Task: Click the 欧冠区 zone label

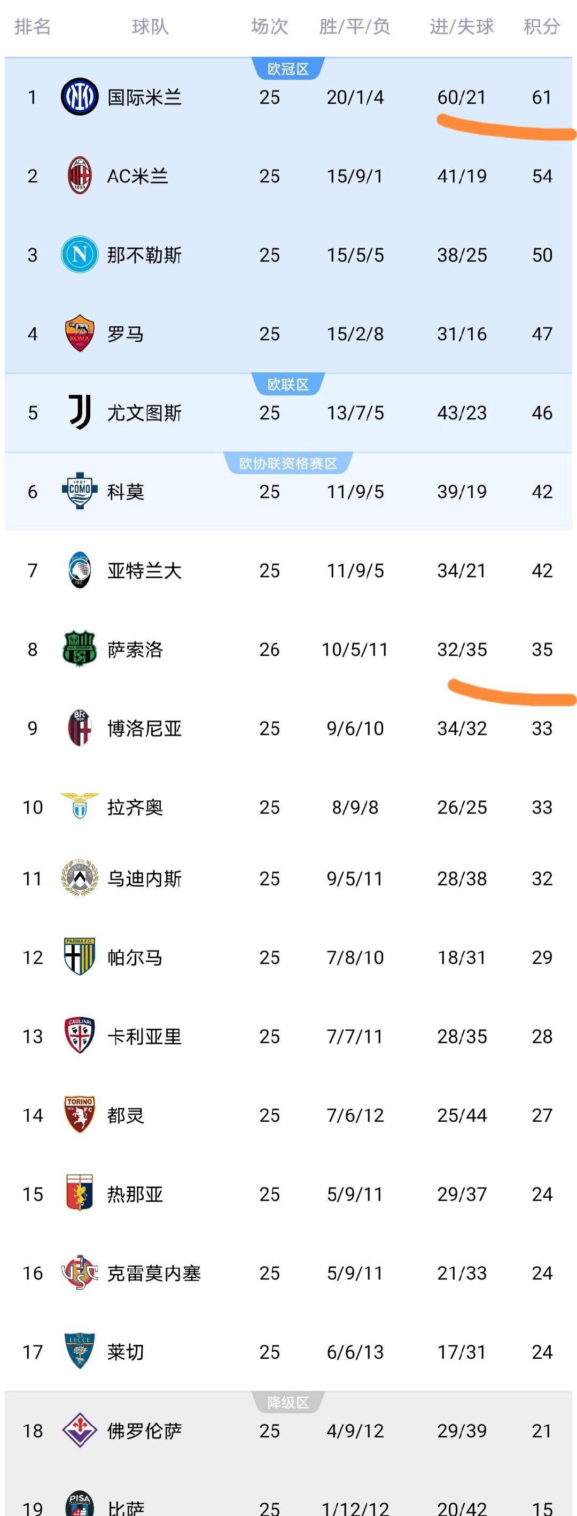Action: click(x=288, y=69)
